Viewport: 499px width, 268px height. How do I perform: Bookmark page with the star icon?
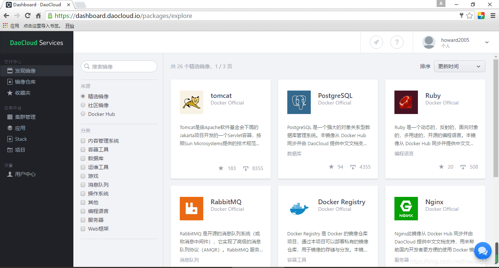click(x=470, y=16)
